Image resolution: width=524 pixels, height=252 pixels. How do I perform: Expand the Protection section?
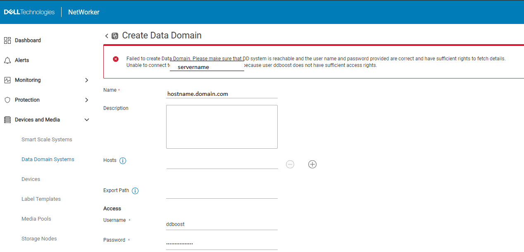click(x=87, y=100)
